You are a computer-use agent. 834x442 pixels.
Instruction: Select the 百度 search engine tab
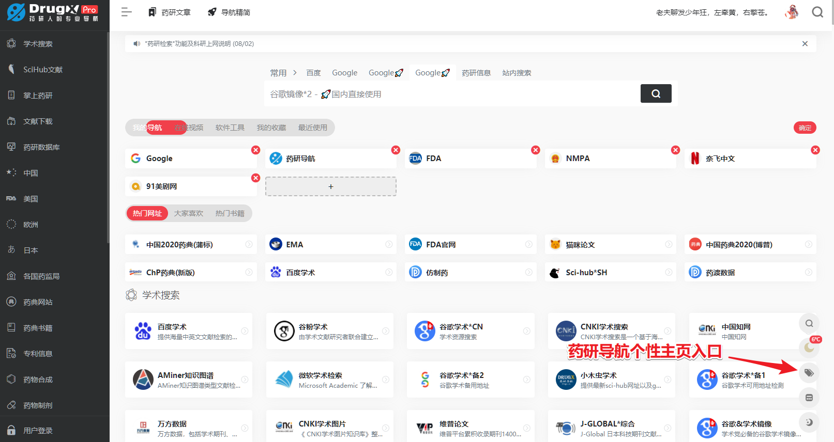pos(313,73)
